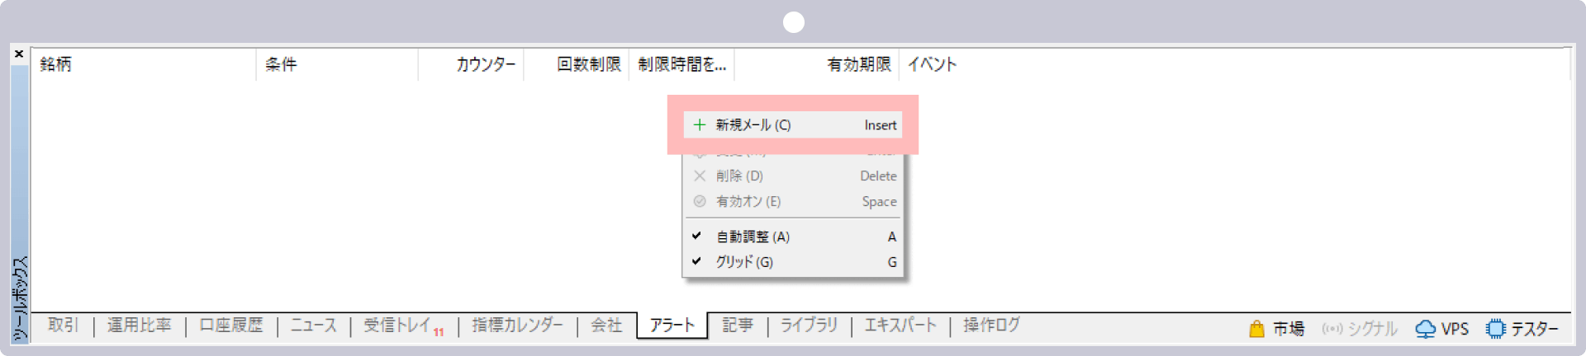The height and width of the screenshot is (356, 1586).
Task: Click the circle check icon beside 有効オン
Action: 700,202
